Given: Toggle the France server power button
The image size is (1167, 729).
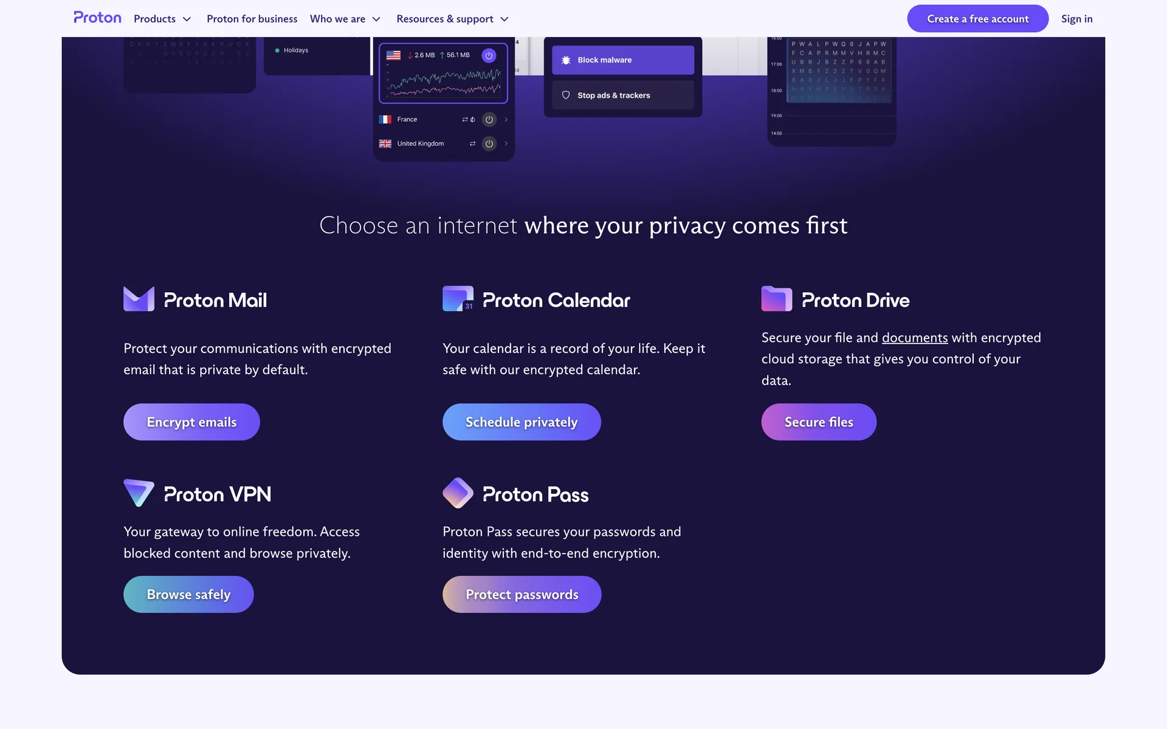Looking at the screenshot, I should coord(489,120).
